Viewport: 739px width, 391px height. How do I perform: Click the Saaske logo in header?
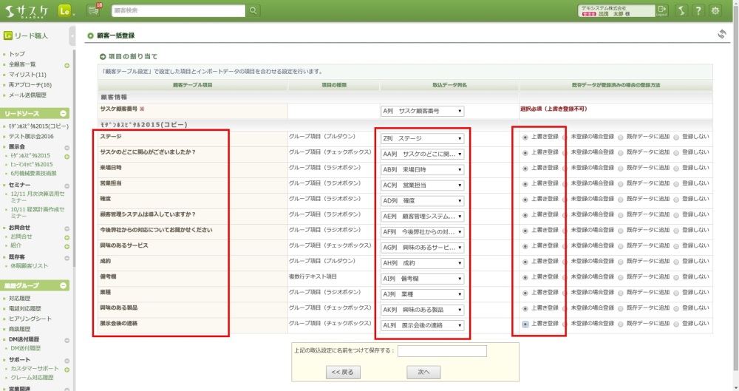(x=26, y=10)
